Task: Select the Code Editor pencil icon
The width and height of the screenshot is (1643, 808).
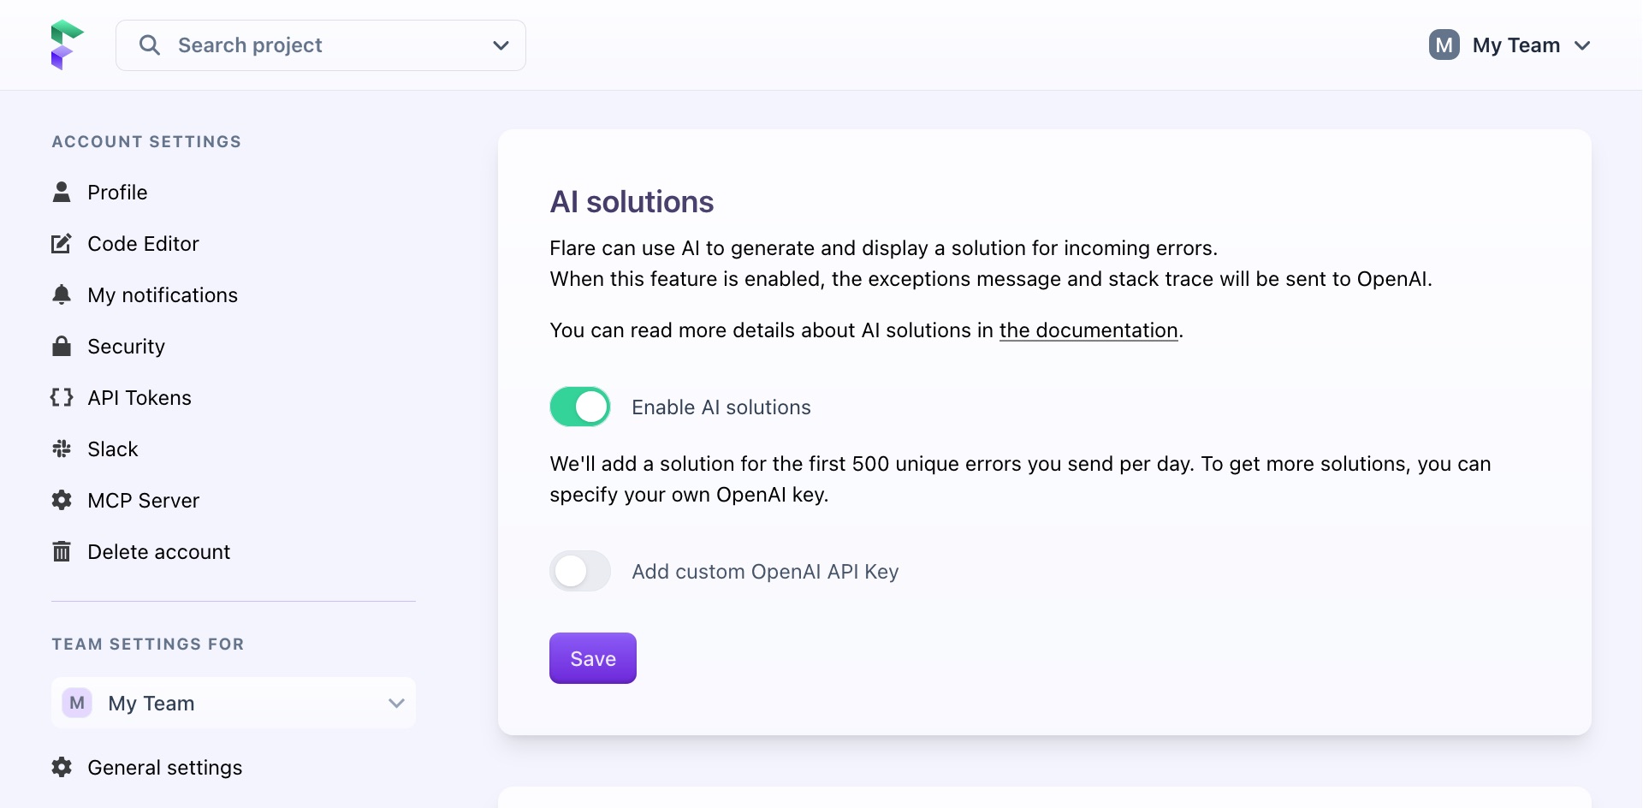Action: tap(62, 243)
